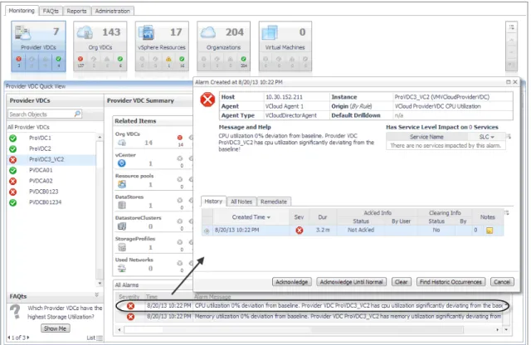The width and height of the screenshot is (531, 345).
Task: Maximize the Alarm Created dialog
Action: pyautogui.click(x=508, y=82)
